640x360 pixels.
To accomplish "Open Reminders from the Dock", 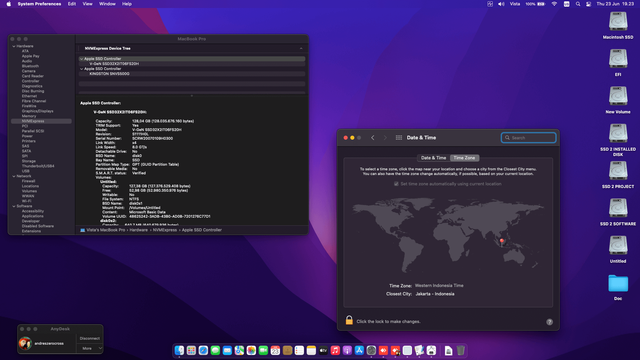I will 299,350.
